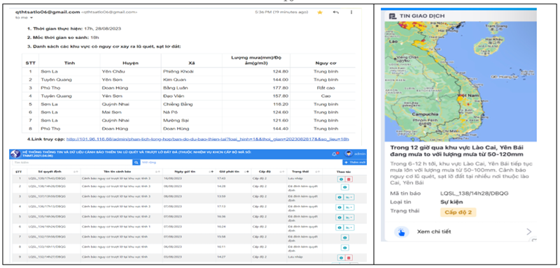Click email timestamp '5:36 PM (19 minutes ago)'
560x268 pixels.
tap(281, 12)
